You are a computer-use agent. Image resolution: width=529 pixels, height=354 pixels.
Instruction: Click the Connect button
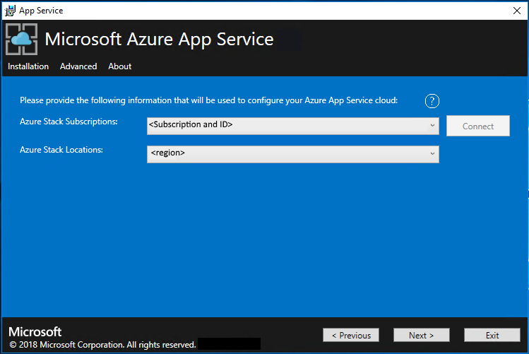click(477, 126)
